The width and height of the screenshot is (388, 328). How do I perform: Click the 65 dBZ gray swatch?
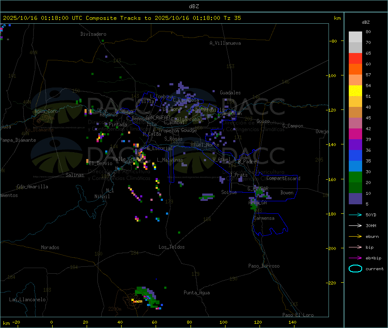(355, 48)
